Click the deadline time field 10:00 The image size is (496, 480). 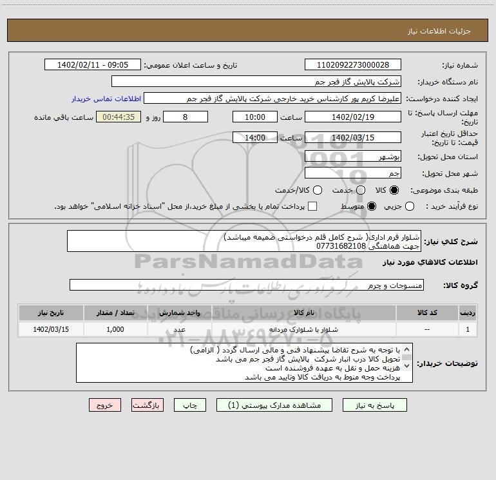tap(255, 117)
